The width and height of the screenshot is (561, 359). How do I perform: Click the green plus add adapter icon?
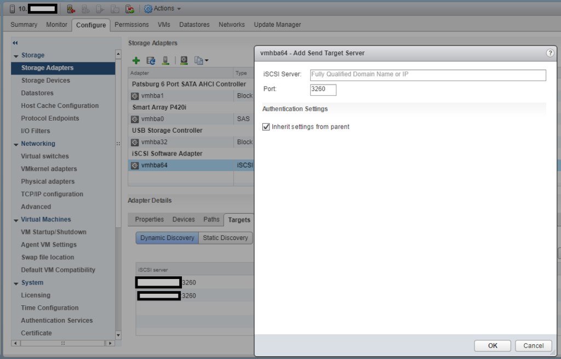(136, 60)
